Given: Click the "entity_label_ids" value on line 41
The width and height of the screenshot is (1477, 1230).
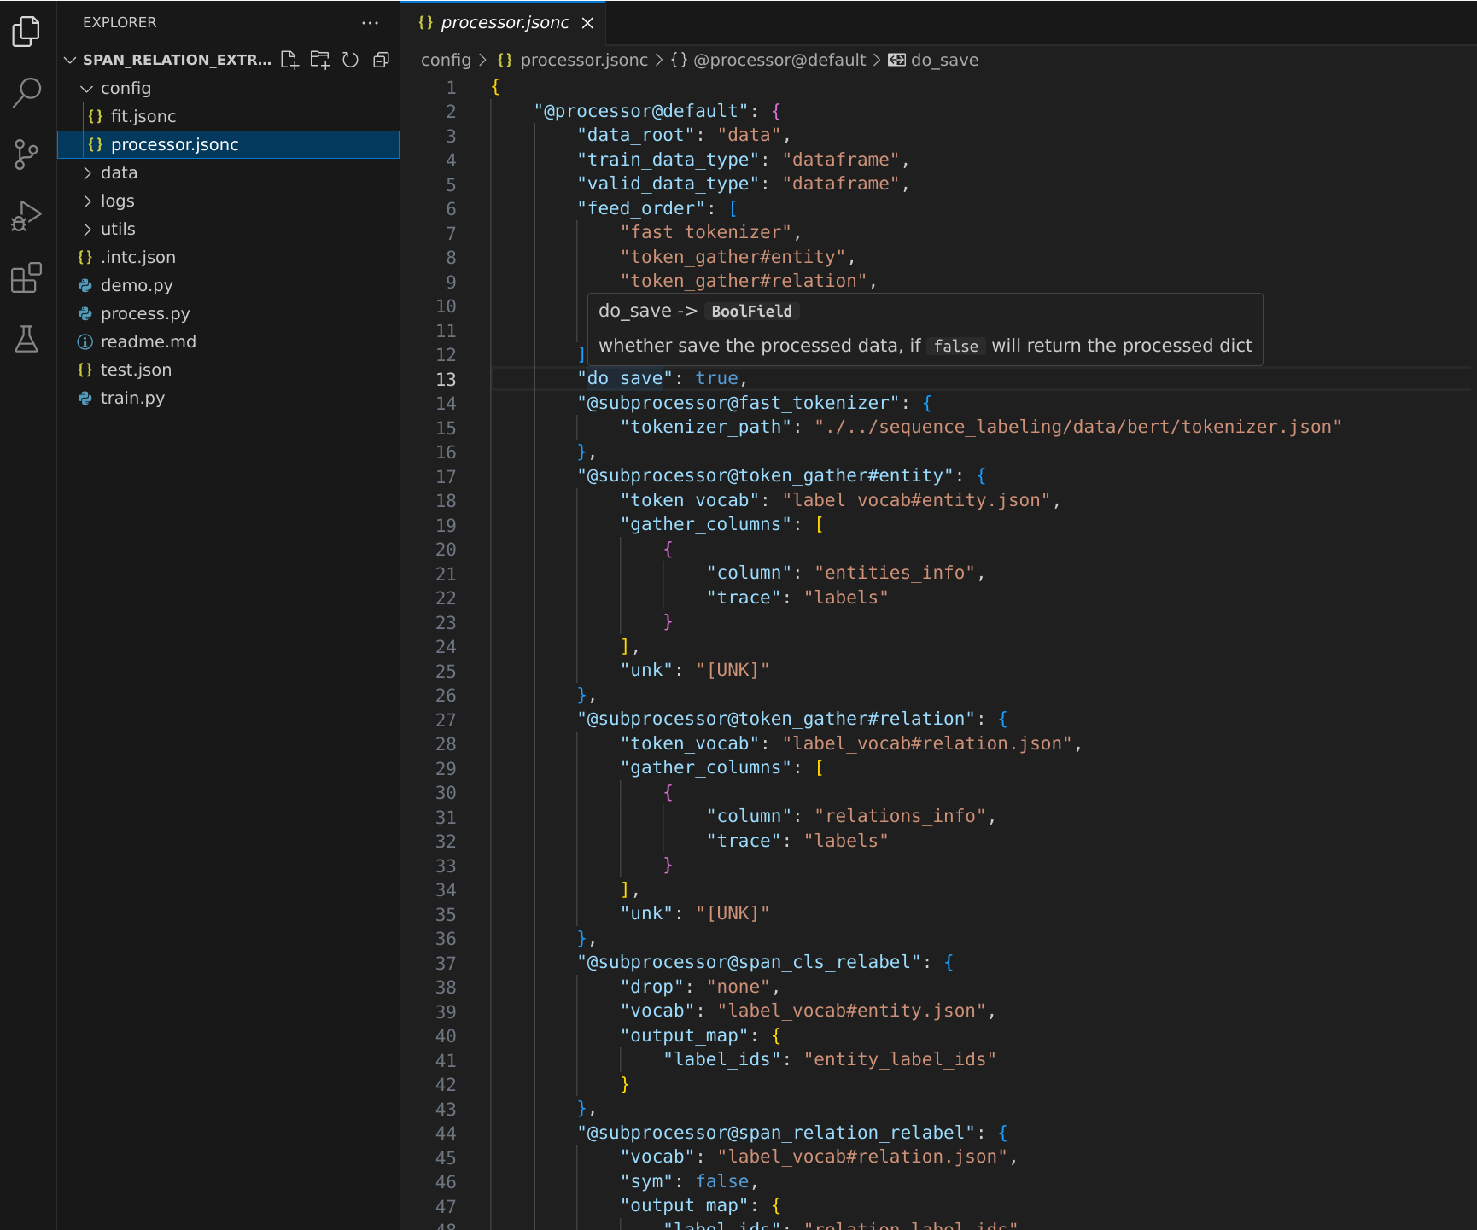Looking at the screenshot, I should tap(900, 1059).
